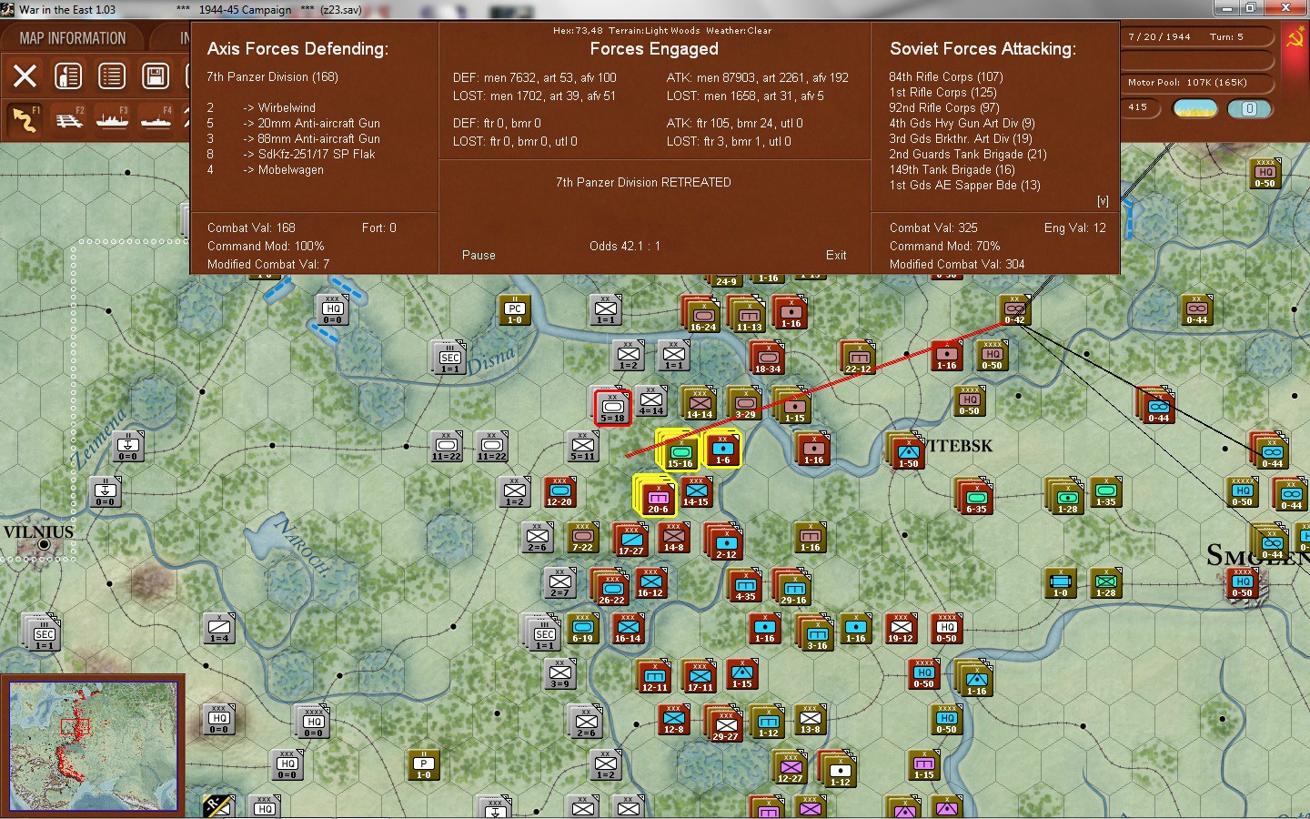1310x819 pixels.
Task: Select the 5=11 German infantry counter
Action: (583, 445)
